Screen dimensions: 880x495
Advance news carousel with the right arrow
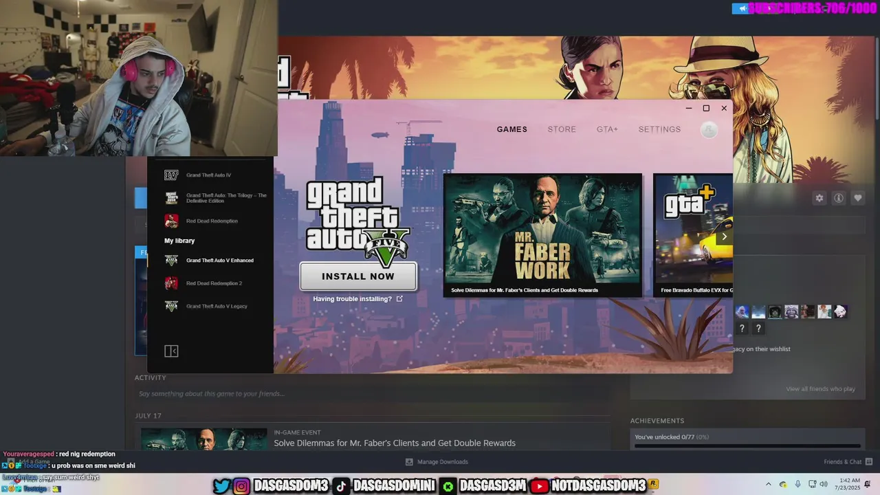click(x=724, y=236)
